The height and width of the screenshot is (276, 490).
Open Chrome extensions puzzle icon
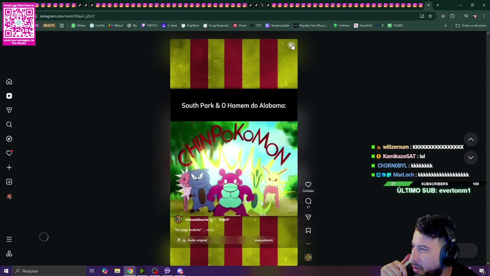tap(452, 16)
